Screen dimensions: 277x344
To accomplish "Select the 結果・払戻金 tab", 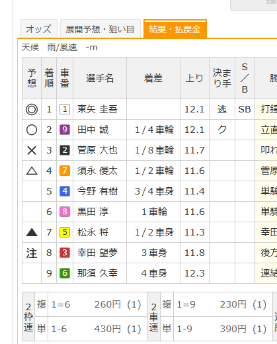I will click(x=175, y=29).
